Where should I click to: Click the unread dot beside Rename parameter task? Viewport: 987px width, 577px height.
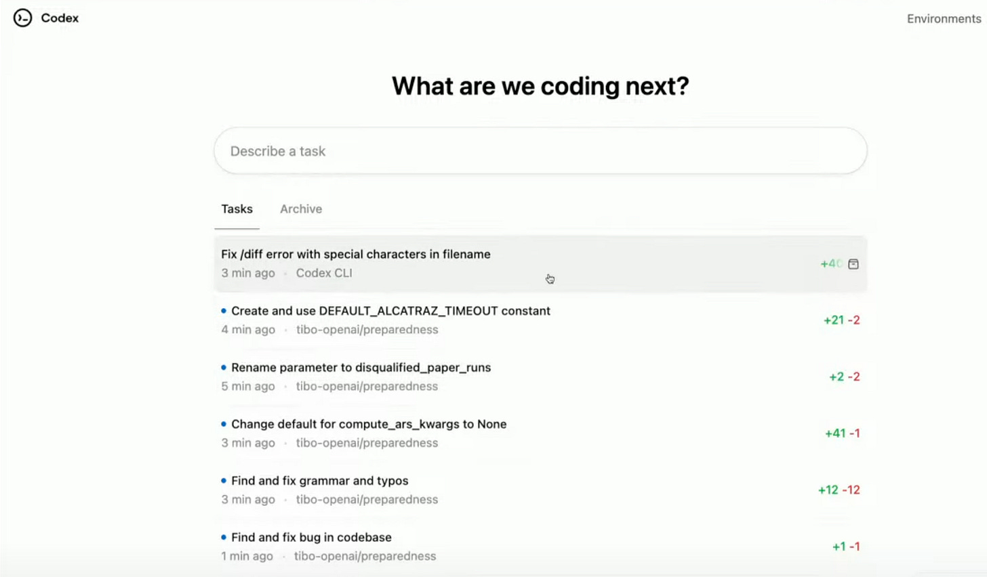224,367
